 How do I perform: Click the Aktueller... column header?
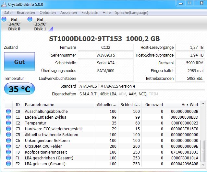pyautogui.click(x=106, y=104)
